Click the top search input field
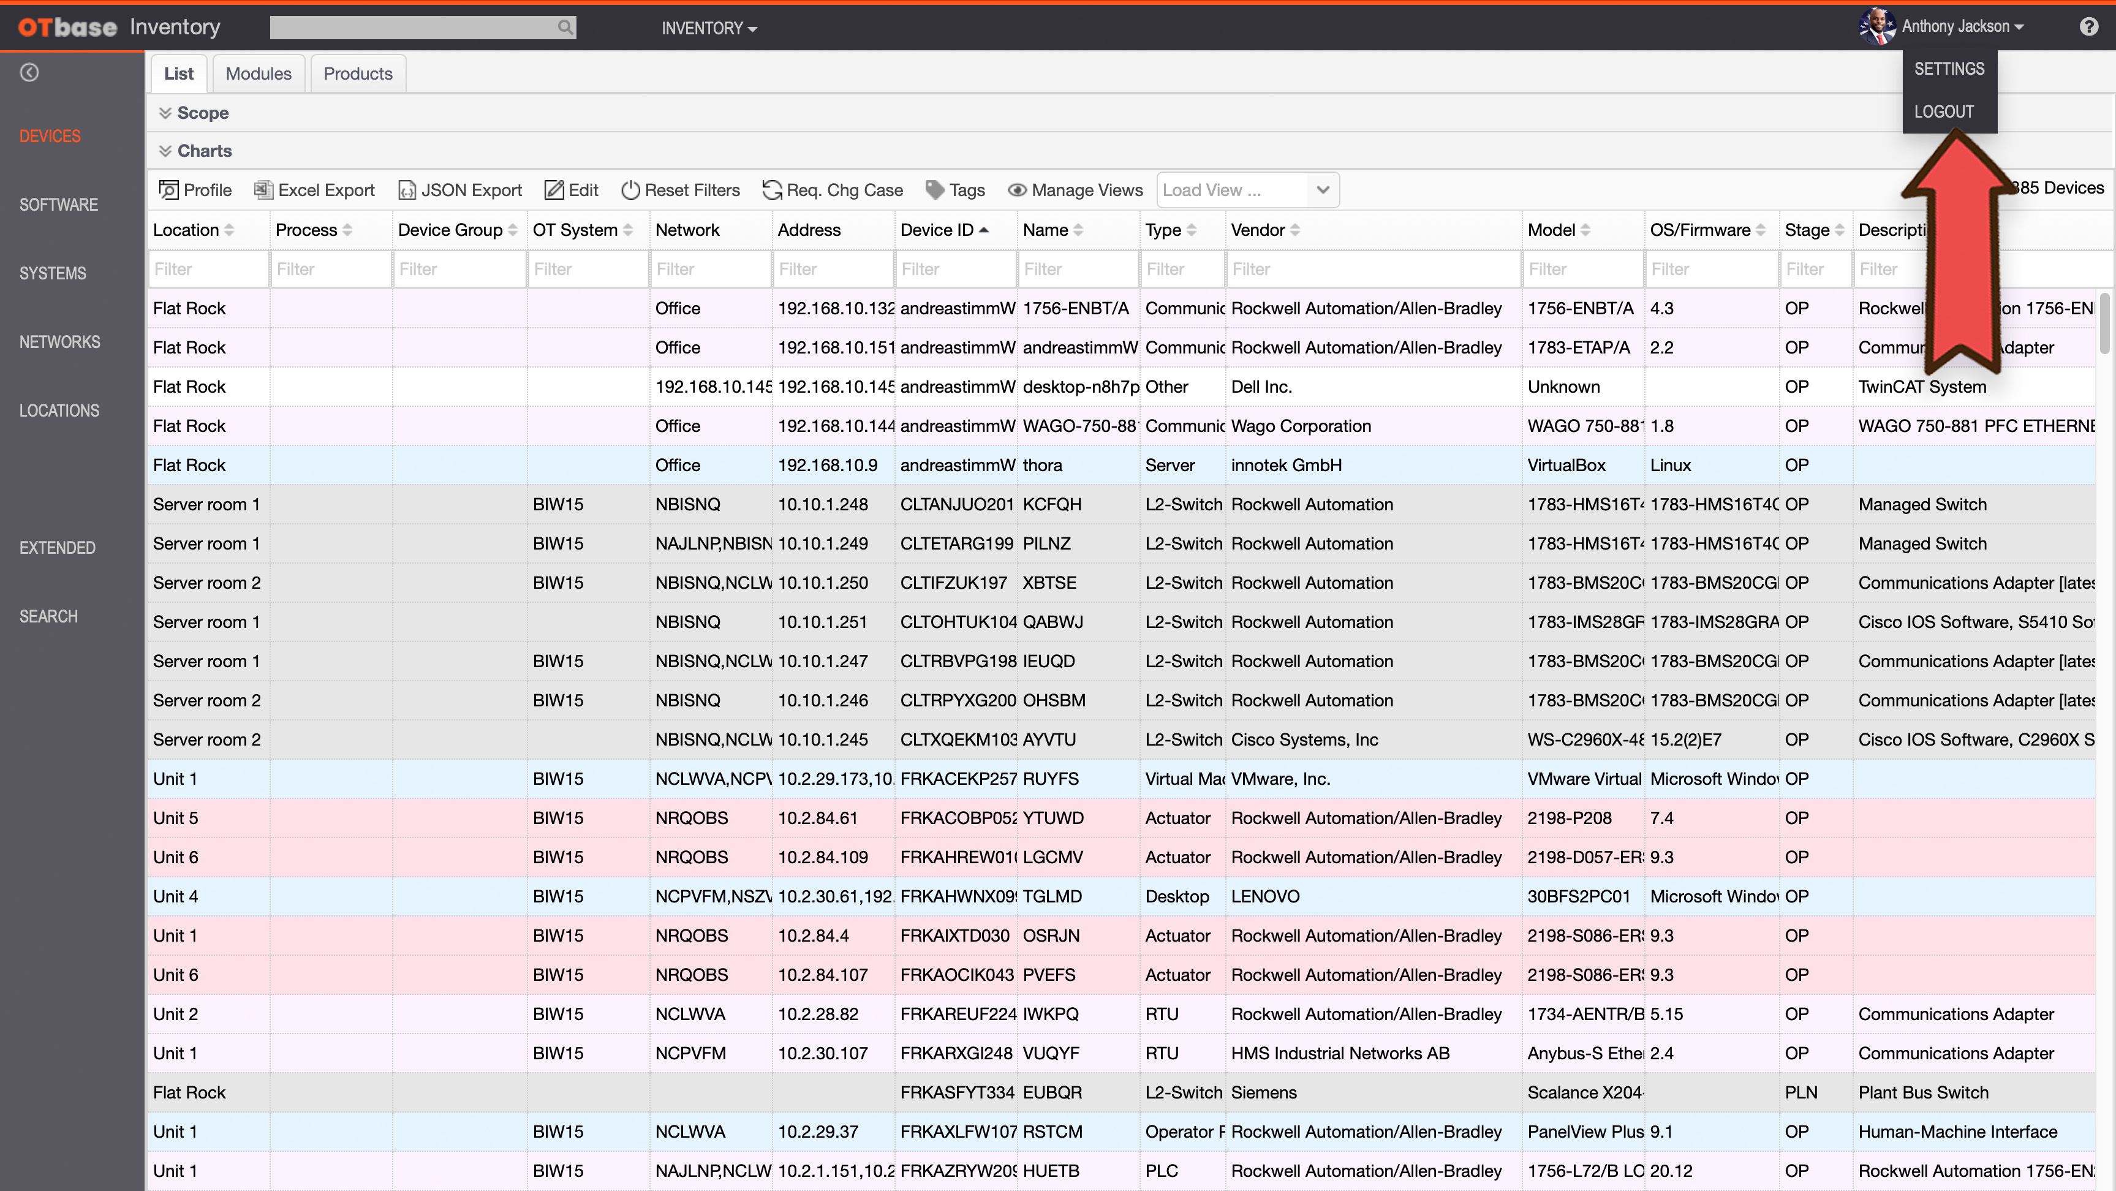The width and height of the screenshot is (2116, 1191). click(422, 27)
